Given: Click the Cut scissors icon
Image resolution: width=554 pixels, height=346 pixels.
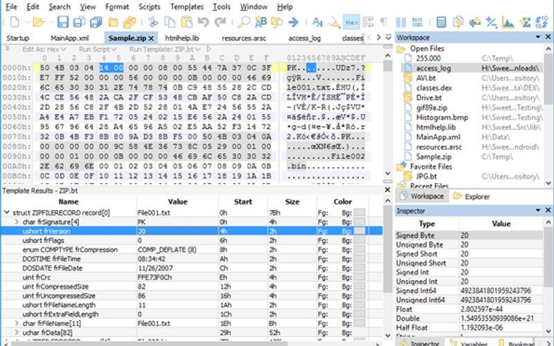Looking at the screenshot, I should (x=152, y=23).
